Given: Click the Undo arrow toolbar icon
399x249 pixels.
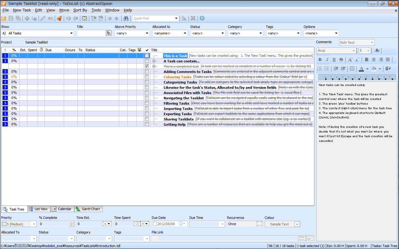Looking at the screenshot, I should pyautogui.click(x=68, y=18).
